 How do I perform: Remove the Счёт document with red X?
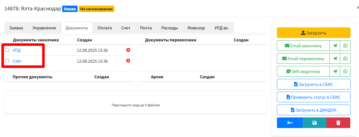[128, 61]
